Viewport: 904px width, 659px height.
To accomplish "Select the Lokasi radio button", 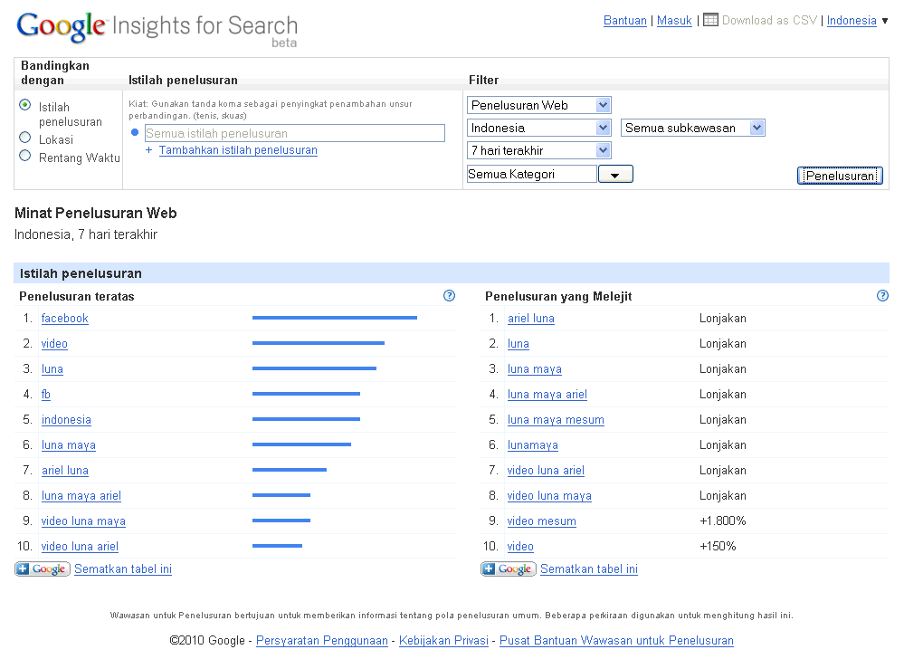I will [24, 138].
